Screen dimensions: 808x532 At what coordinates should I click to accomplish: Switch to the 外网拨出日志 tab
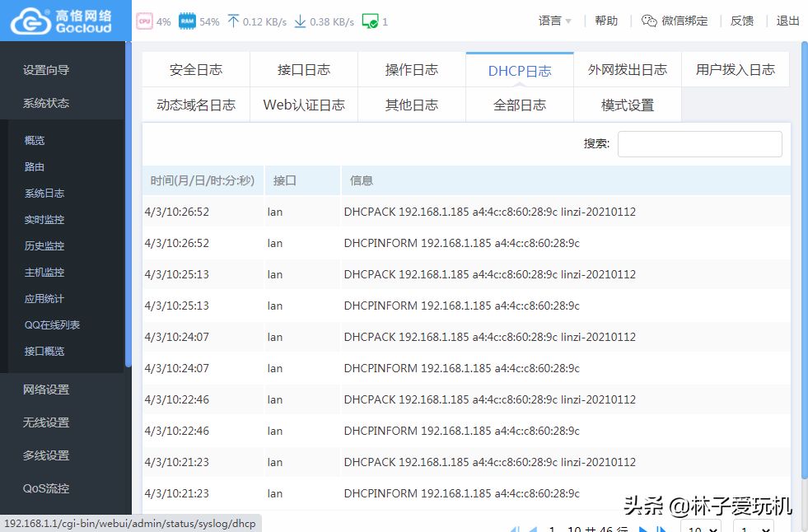tap(628, 69)
